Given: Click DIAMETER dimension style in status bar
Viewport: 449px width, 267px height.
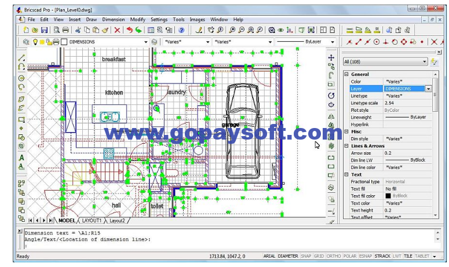Looking at the screenshot, I should (x=288, y=256).
